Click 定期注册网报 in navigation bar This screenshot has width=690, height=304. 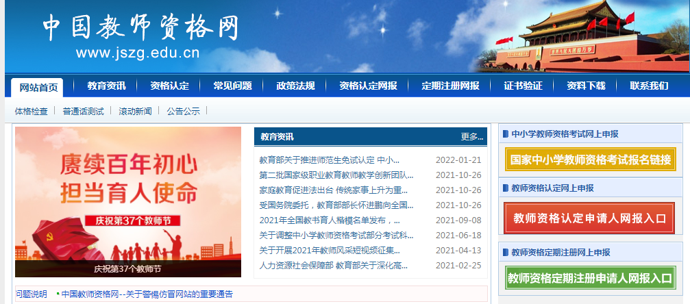click(x=450, y=86)
